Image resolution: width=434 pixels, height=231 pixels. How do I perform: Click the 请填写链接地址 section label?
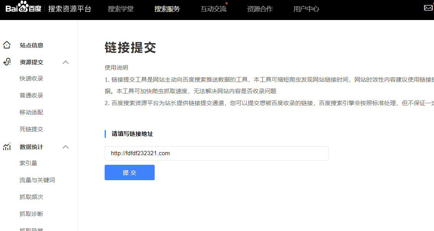(x=132, y=134)
